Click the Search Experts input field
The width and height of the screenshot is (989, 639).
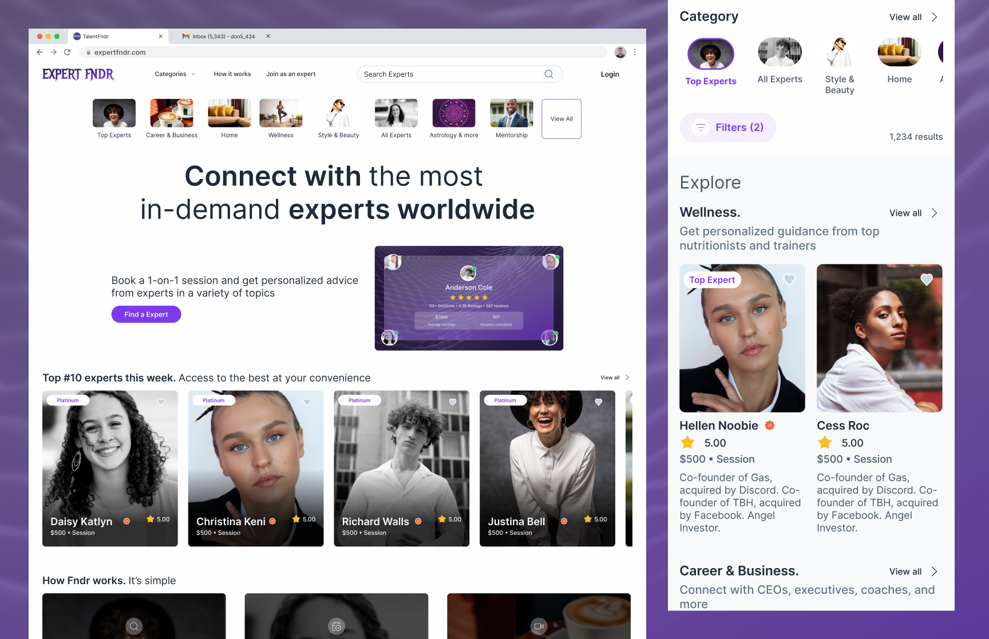pos(460,74)
